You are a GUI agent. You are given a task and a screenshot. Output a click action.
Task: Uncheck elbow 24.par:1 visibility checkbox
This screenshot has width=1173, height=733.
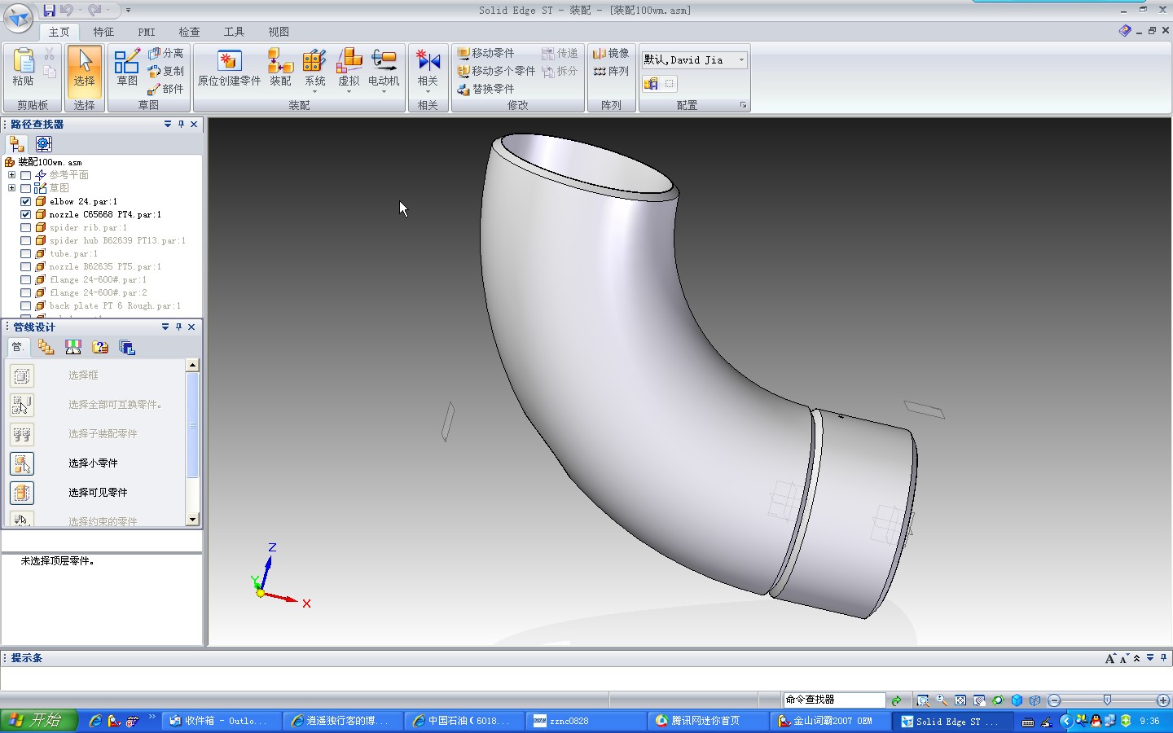[26, 201]
